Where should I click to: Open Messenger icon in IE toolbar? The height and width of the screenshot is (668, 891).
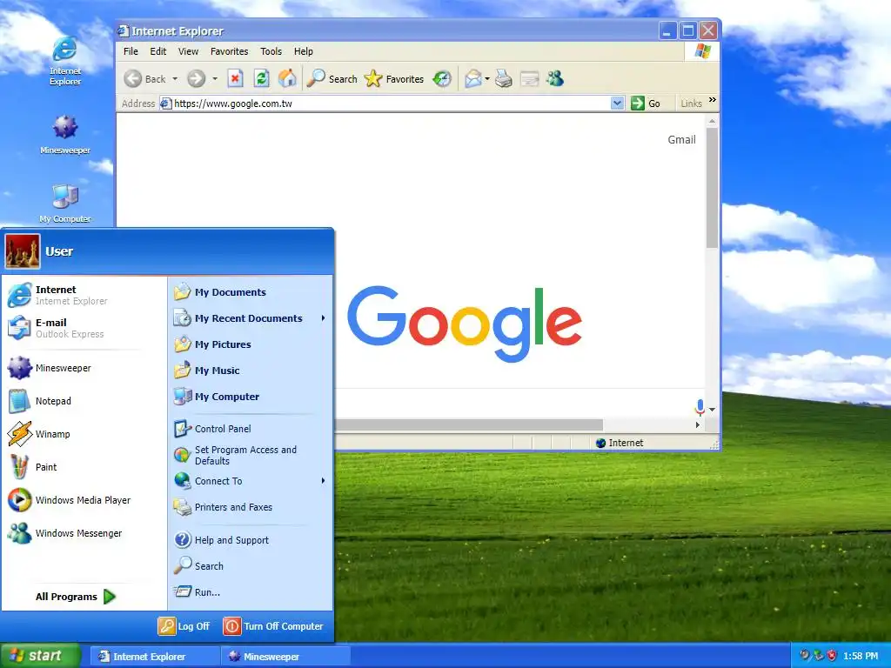click(555, 78)
